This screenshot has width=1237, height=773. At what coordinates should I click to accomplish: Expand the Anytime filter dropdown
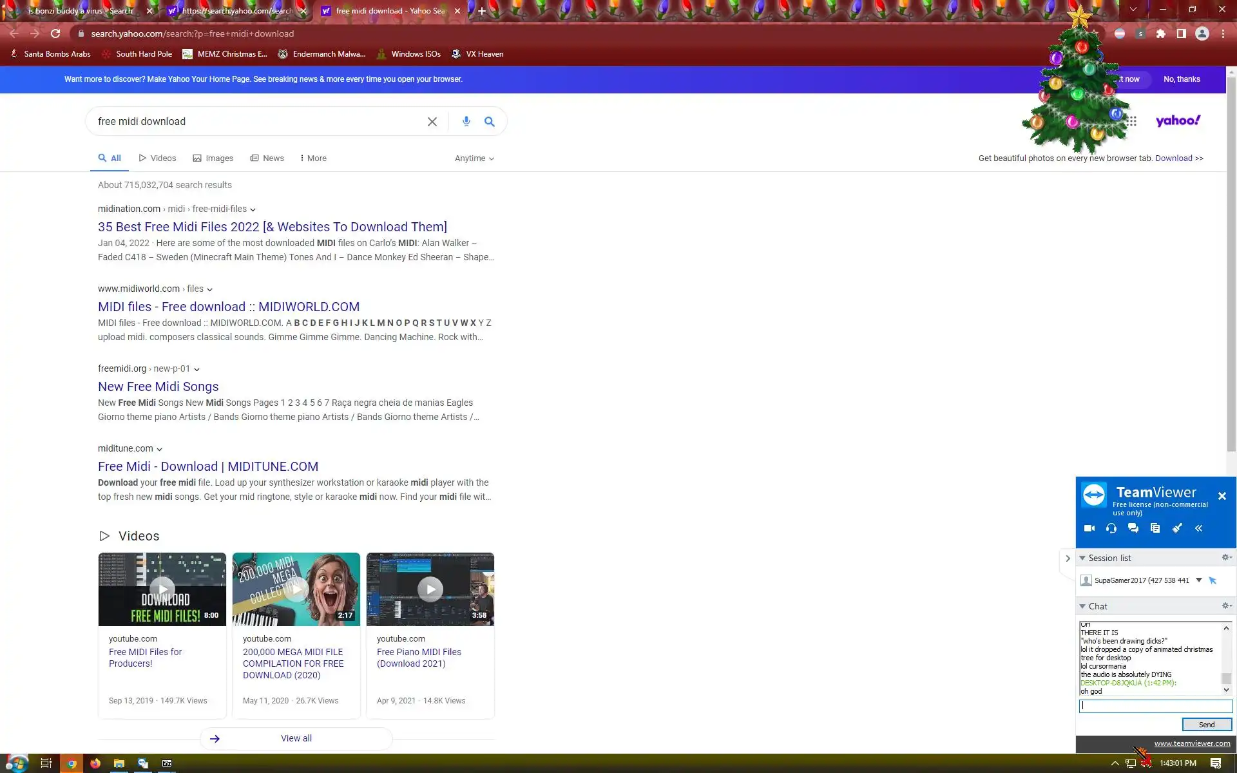474,158
